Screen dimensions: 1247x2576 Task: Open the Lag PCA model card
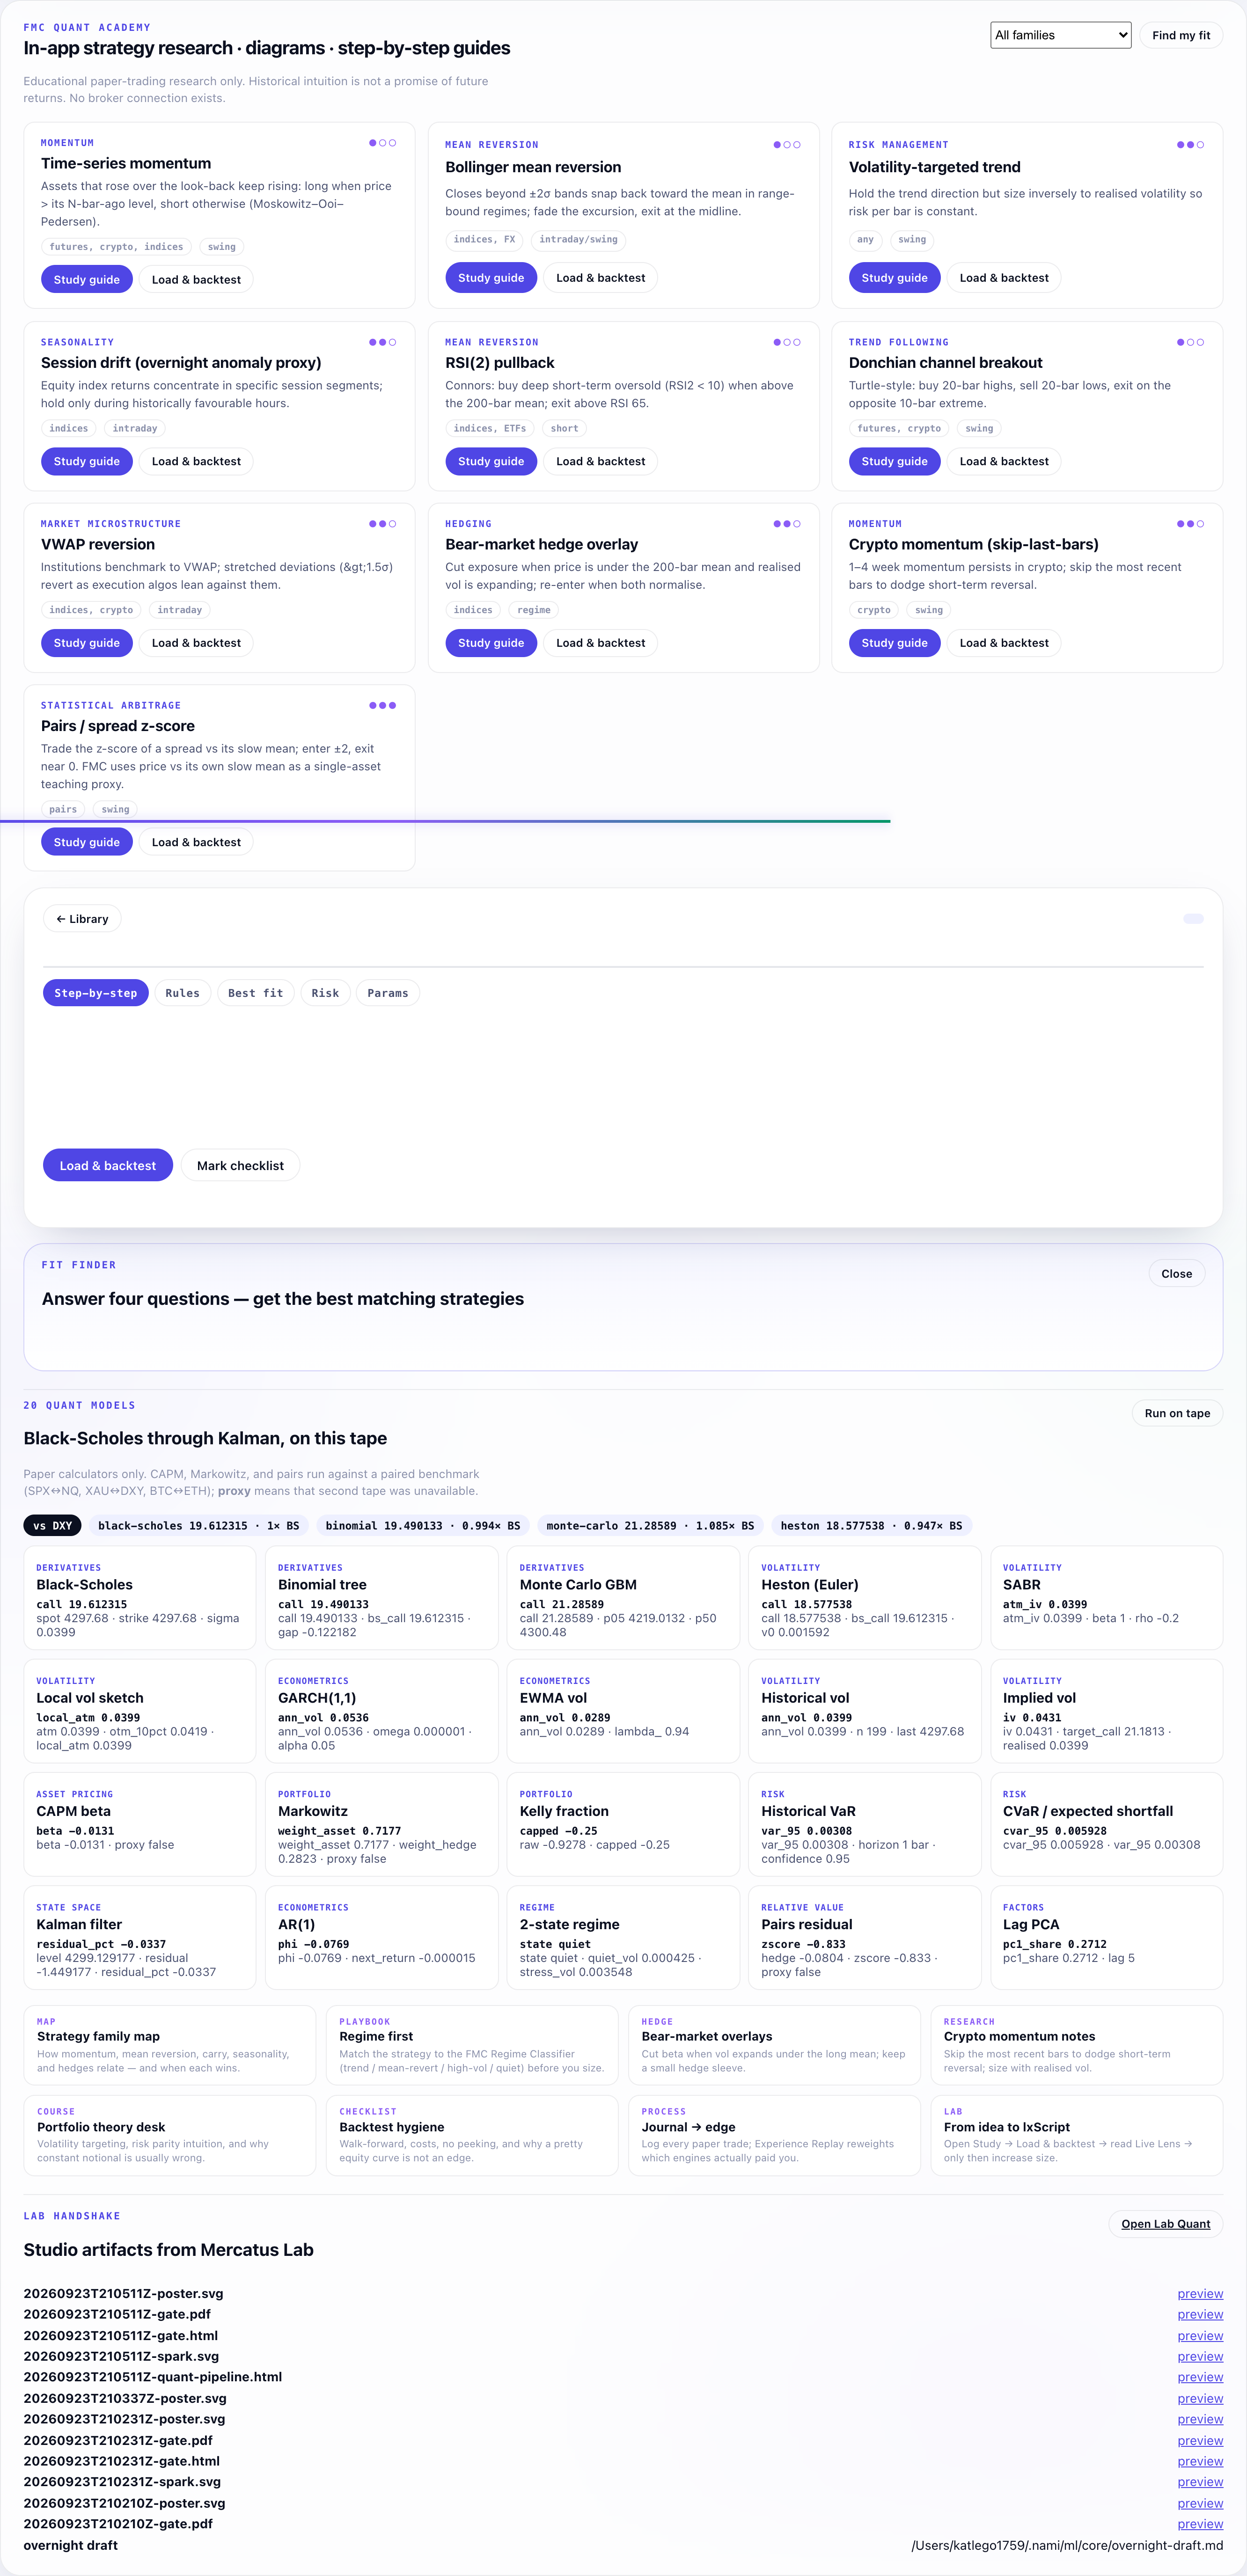(x=1106, y=1938)
